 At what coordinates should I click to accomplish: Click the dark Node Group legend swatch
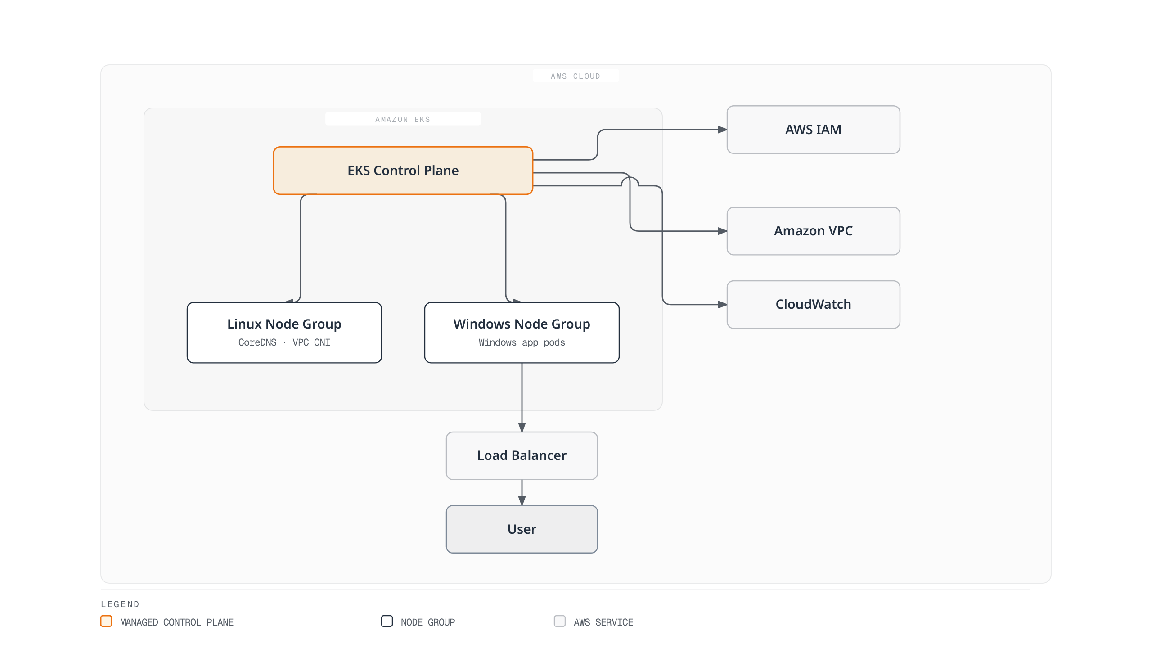pyautogui.click(x=387, y=621)
